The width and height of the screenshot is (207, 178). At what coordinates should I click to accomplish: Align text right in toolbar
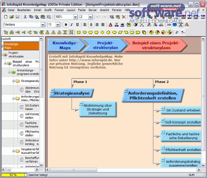click(97, 25)
